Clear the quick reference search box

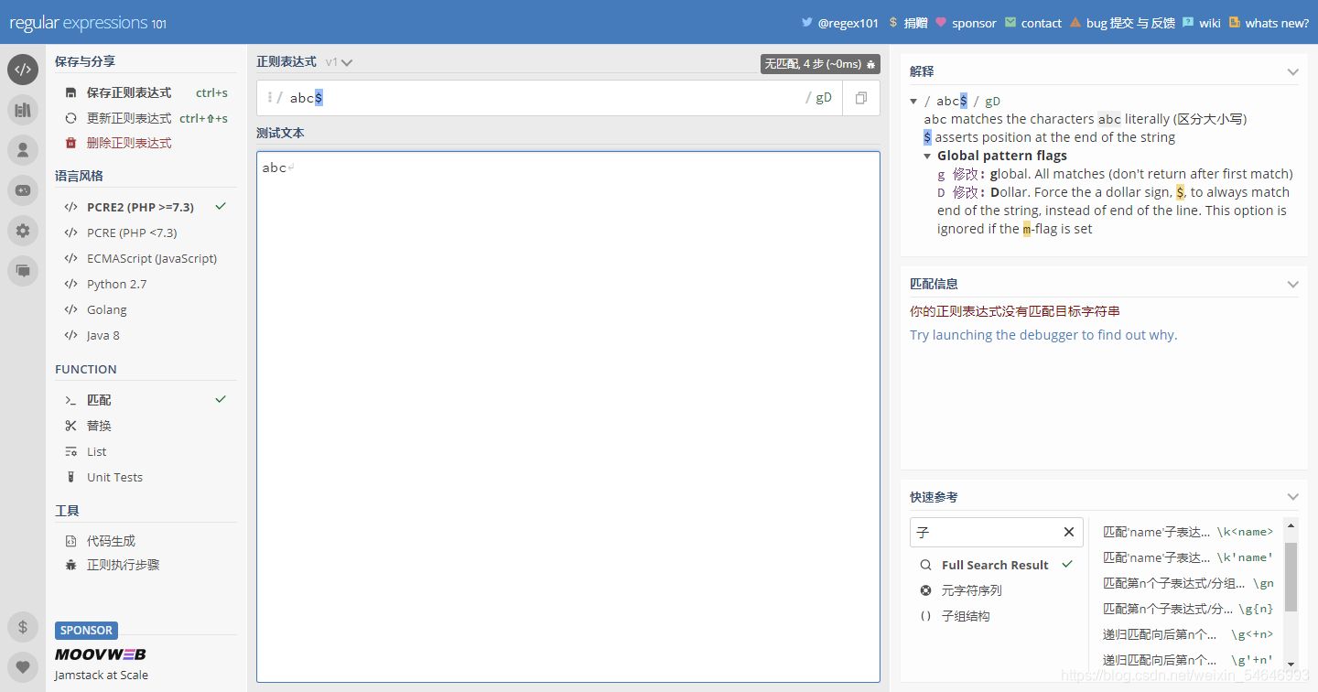point(1068,532)
